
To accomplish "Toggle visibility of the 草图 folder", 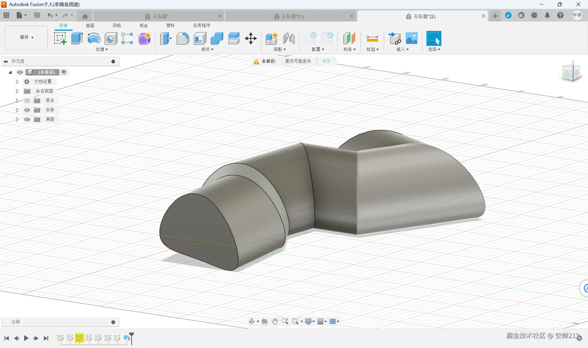I will tap(27, 119).
